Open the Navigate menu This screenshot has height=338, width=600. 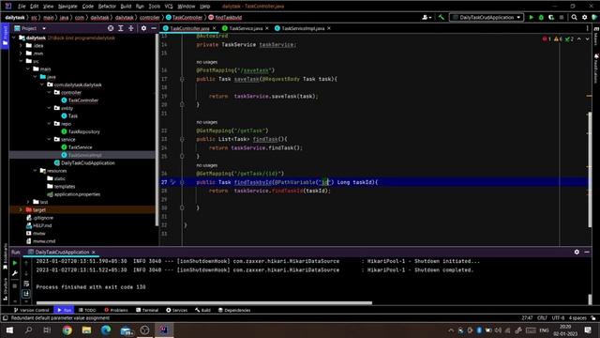tap(67, 7)
